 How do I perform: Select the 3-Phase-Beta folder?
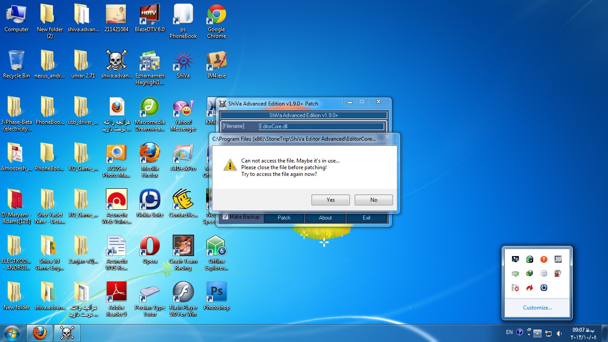[x=16, y=114]
